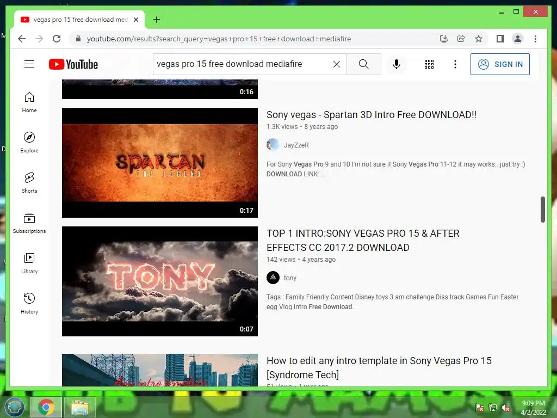Viewport: 557px width, 418px height.
Task: Select the vegas pro 15 YouTube tab
Action: tap(79, 20)
